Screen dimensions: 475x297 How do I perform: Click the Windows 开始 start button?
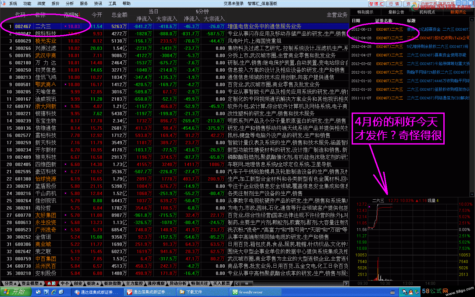point(16,292)
